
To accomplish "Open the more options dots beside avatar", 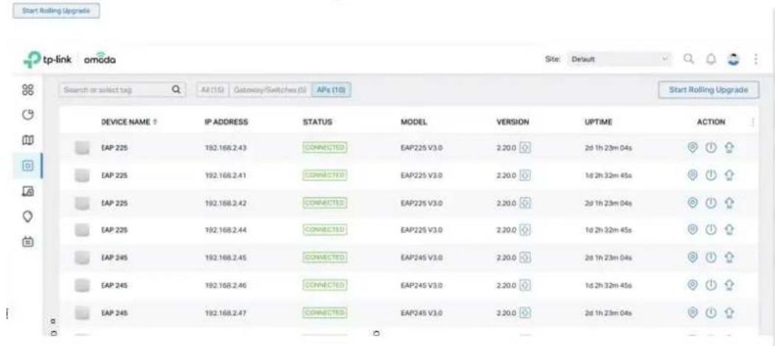I will coord(755,59).
